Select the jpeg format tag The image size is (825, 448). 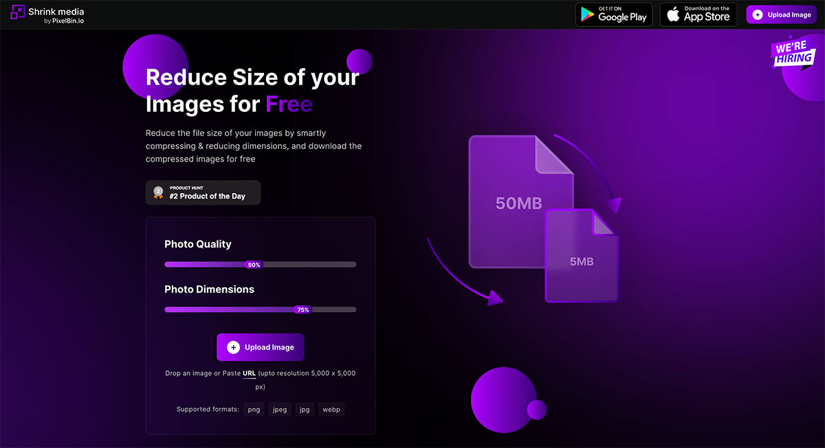280,410
